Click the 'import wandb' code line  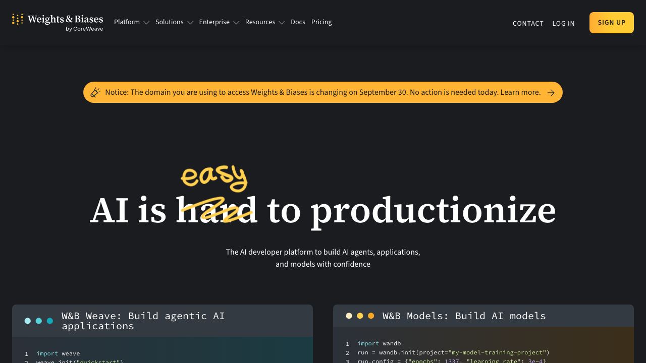(x=379, y=343)
